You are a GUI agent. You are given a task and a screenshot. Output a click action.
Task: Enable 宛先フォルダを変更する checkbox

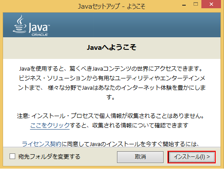(x=12, y=156)
